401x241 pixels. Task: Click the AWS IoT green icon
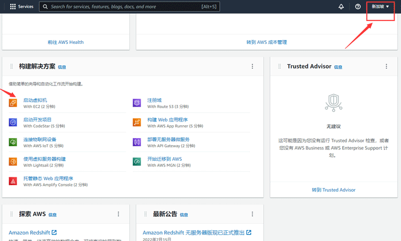tap(13, 142)
